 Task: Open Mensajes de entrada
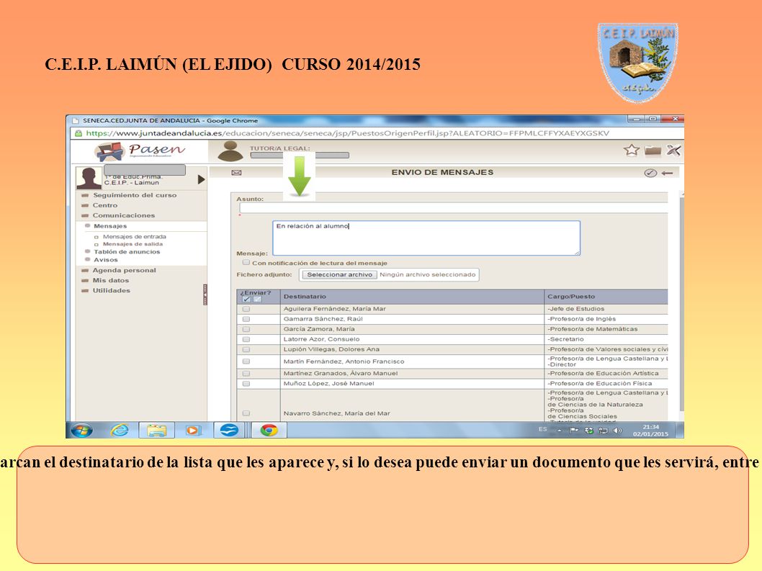click(134, 237)
